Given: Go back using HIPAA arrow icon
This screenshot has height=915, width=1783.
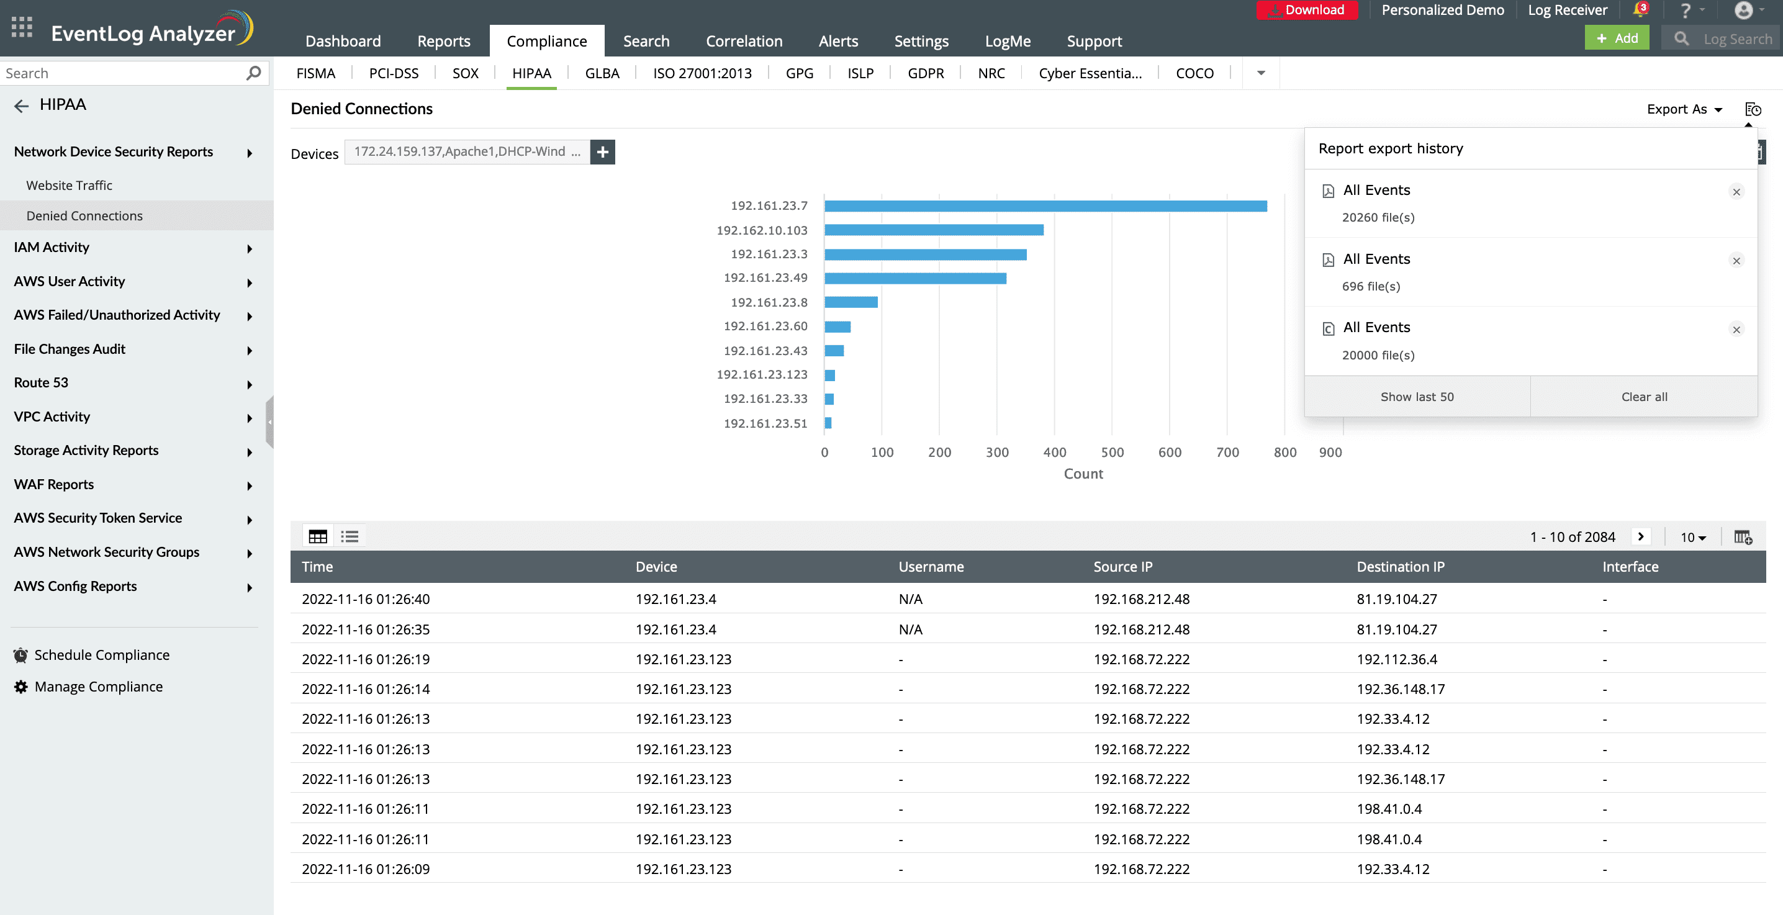Looking at the screenshot, I should pos(22,105).
